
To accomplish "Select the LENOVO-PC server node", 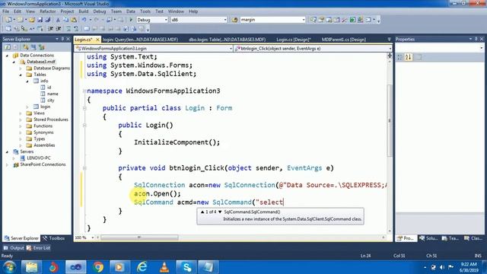I will (39, 158).
